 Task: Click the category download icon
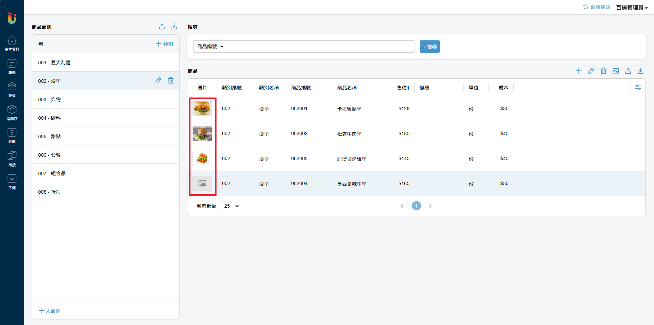(174, 27)
